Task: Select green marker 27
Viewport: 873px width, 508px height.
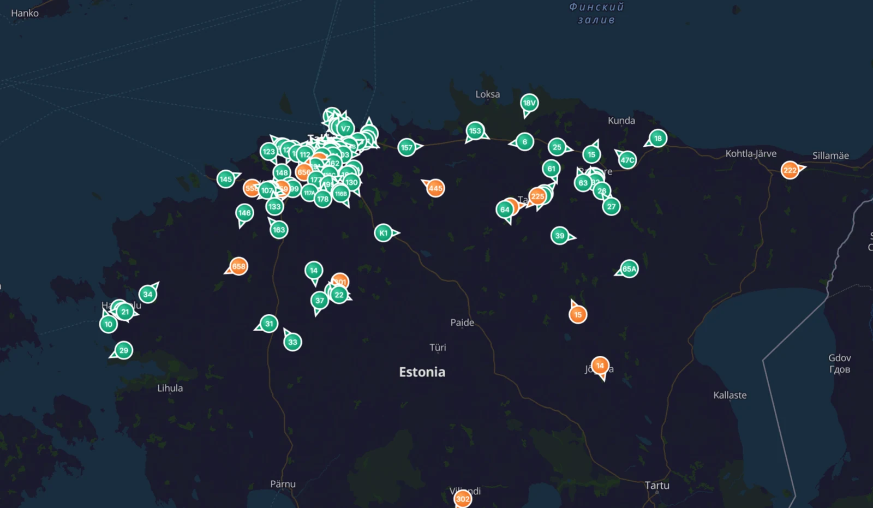Action: [611, 206]
